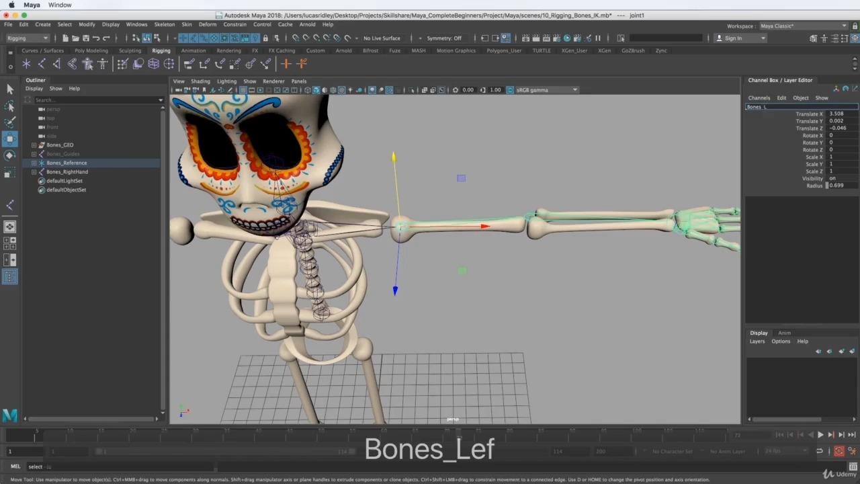Screen dimensions: 860x484
Task: Open the Skeleton menu
Action: click(x=165, y=24)
